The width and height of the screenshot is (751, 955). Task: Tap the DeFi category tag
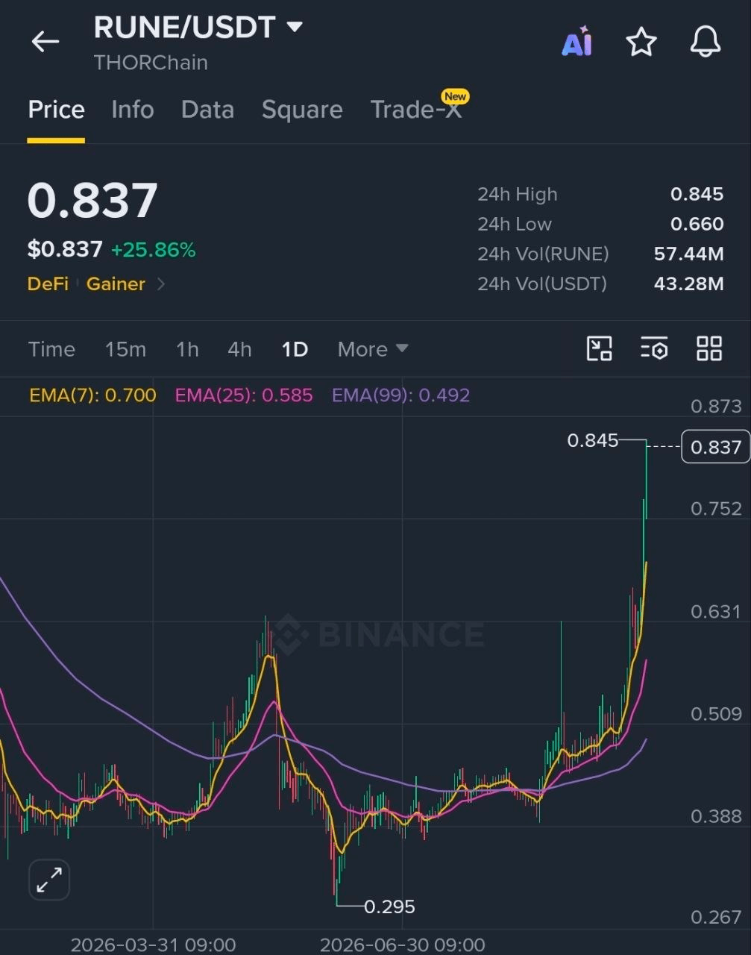pyautogui.click(x=48, y=284)
